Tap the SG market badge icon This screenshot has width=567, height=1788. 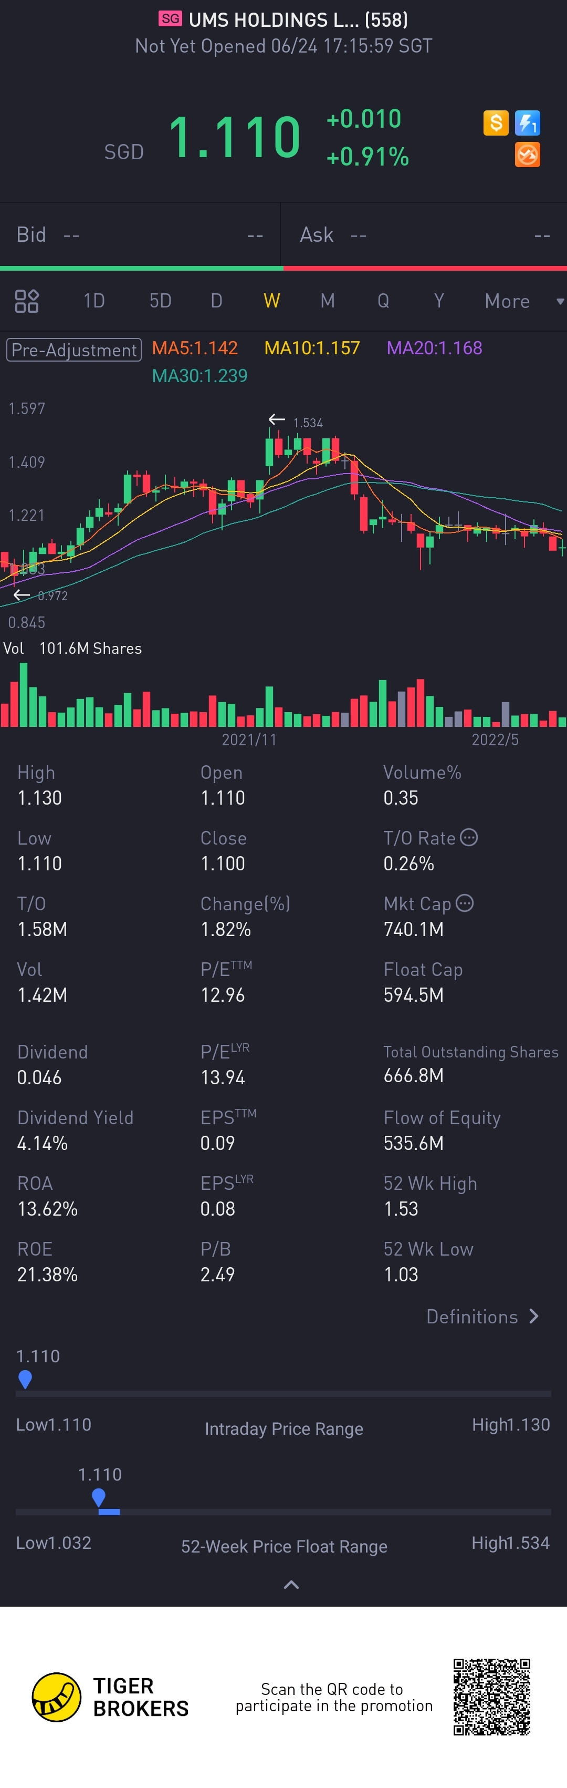171,19
